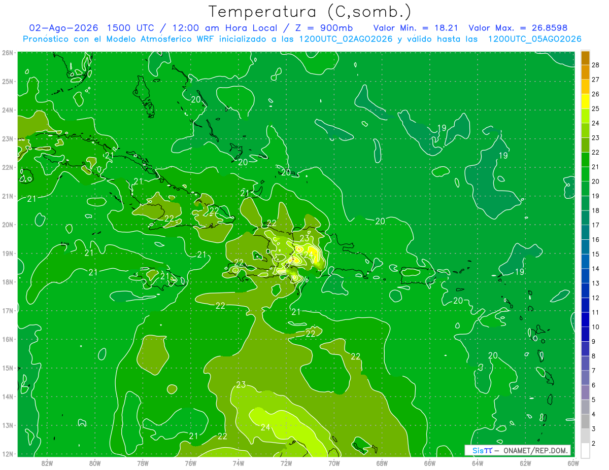Select purple colorbar swatch between 6 and 7
The height and width of the screenshot is (470, 609).
[586, 378]
